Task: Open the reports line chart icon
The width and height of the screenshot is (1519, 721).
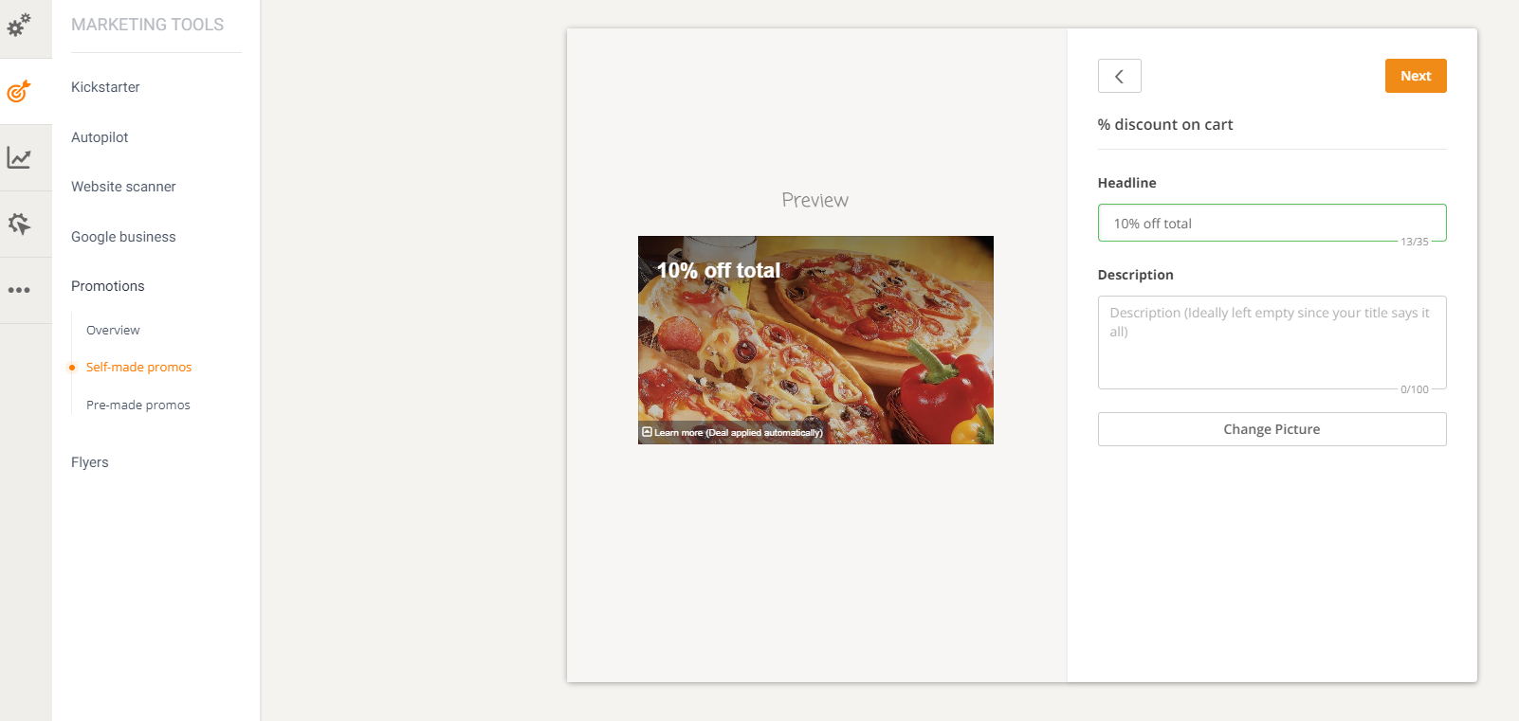Action: click(19, 157)
